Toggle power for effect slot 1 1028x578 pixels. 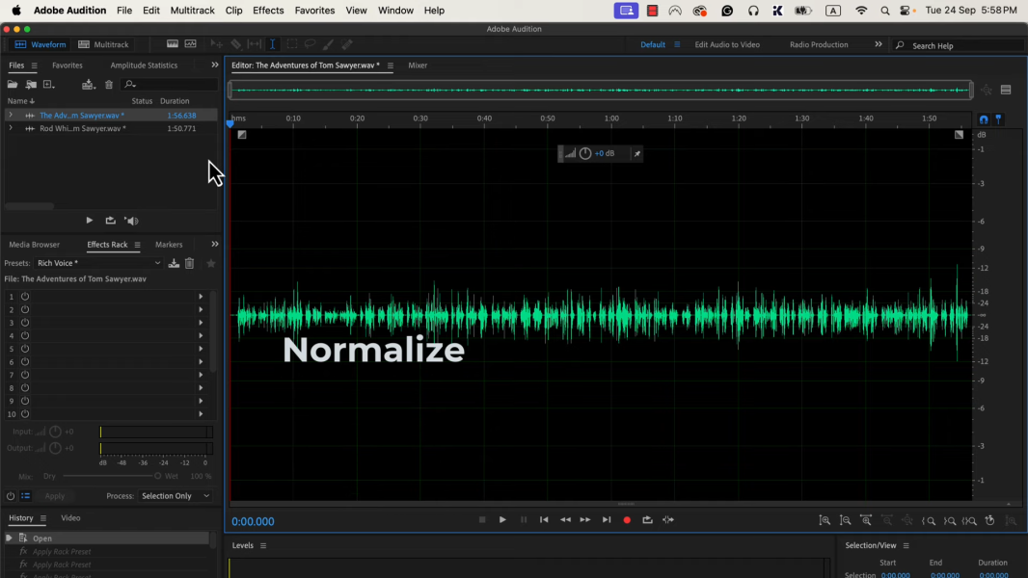pos(25,297)
